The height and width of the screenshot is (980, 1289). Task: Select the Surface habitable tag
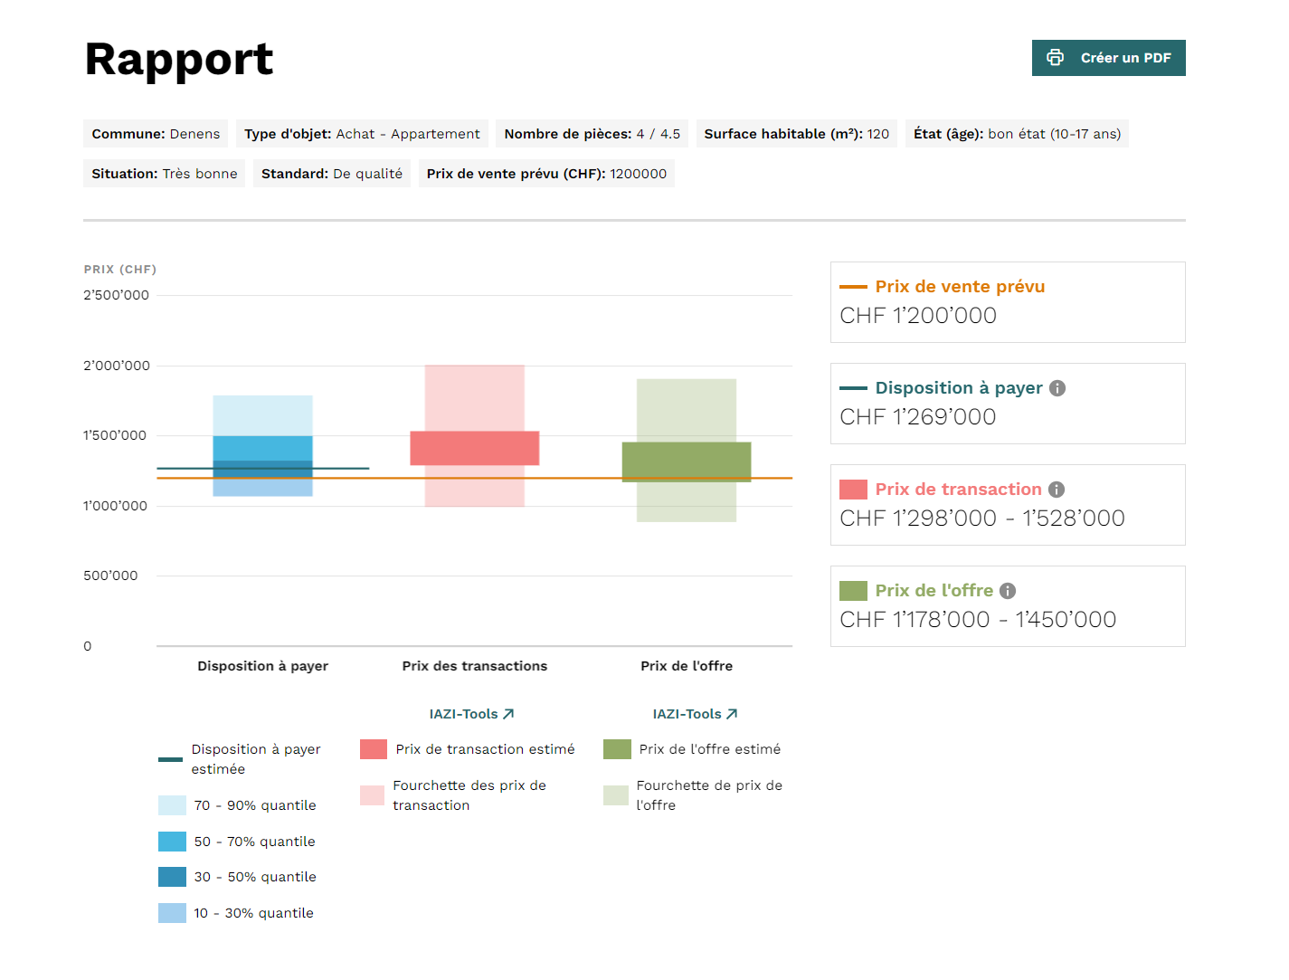pyautogui.click(x=797, y=134)
